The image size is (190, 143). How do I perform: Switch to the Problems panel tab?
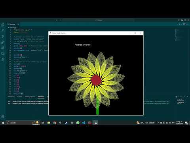click(x=11, y=97)
